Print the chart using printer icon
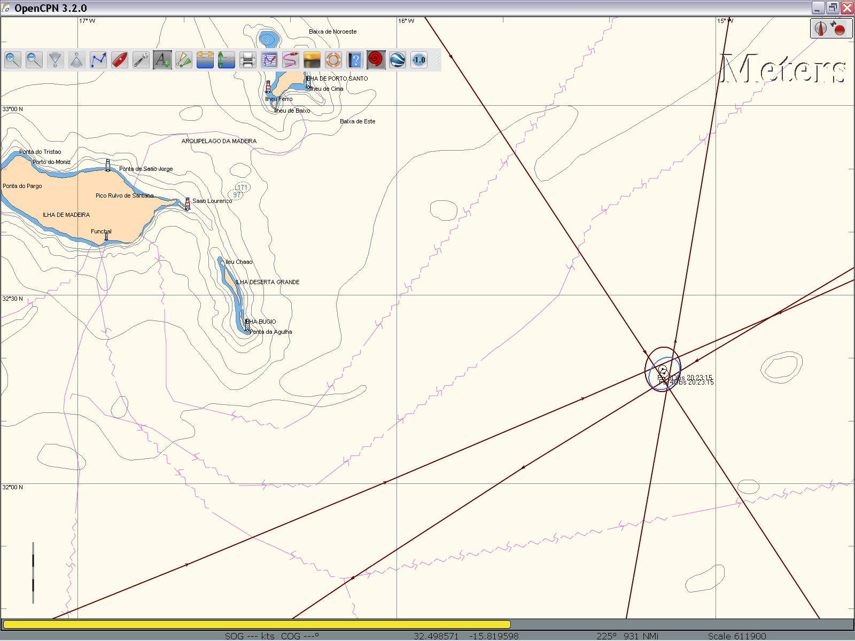The height and width of the screenshot is (641, 855). [x=248, y=60]
